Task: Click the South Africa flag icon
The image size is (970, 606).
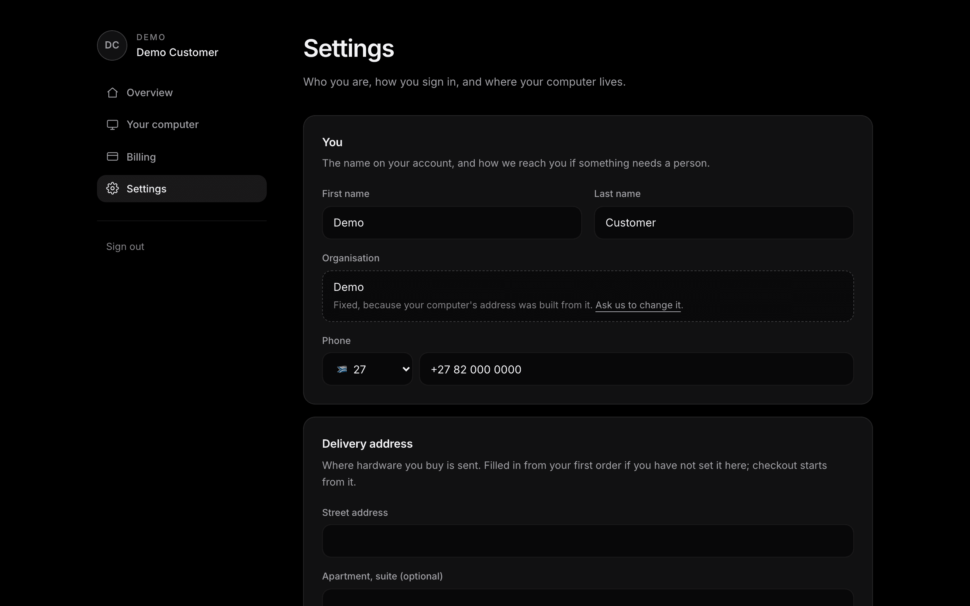Action: [342, 369]
